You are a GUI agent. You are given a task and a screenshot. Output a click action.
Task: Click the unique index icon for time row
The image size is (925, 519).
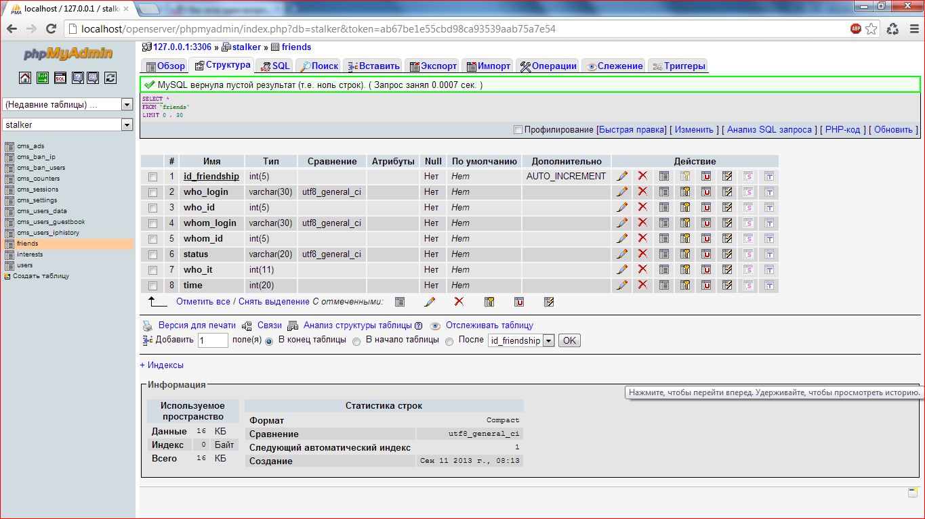[x=706, y=285]
